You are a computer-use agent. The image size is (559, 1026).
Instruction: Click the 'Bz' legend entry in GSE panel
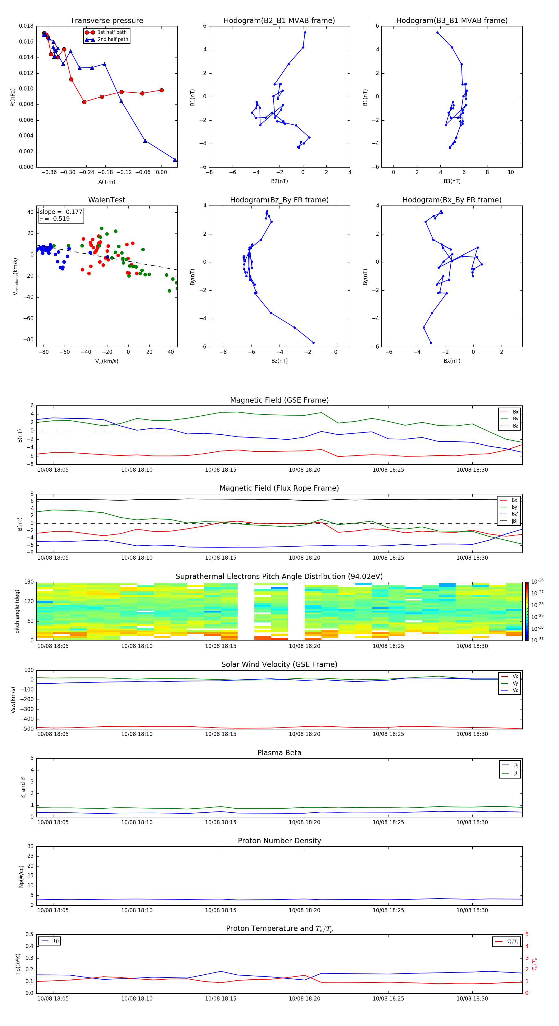(510, 426)
